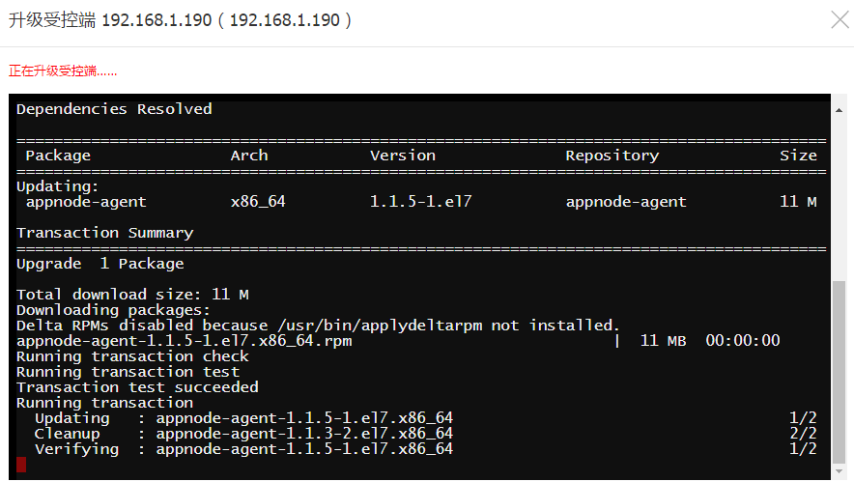854x482 pixels.
Task: Click the 'Repository' column header
Action: (612, 156)
